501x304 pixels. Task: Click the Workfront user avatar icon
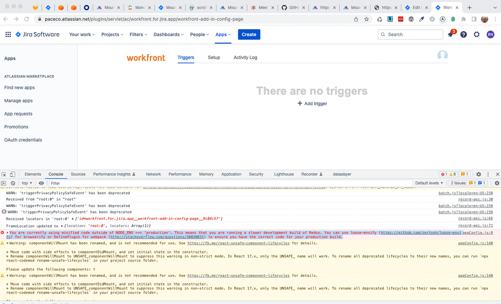(442, 55)
